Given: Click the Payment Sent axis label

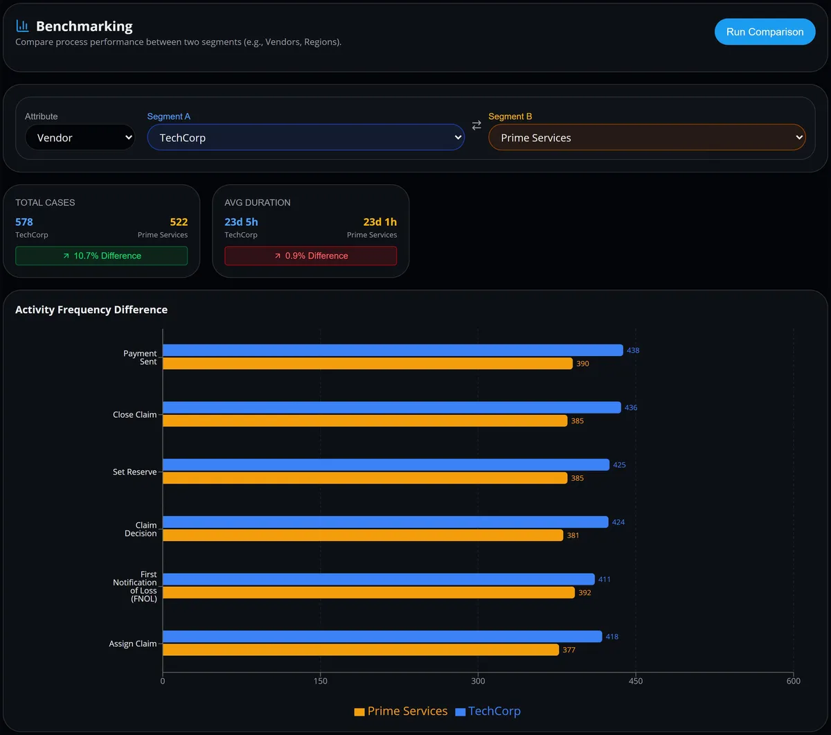Looking at the screenshot, I should coord(140,357).
